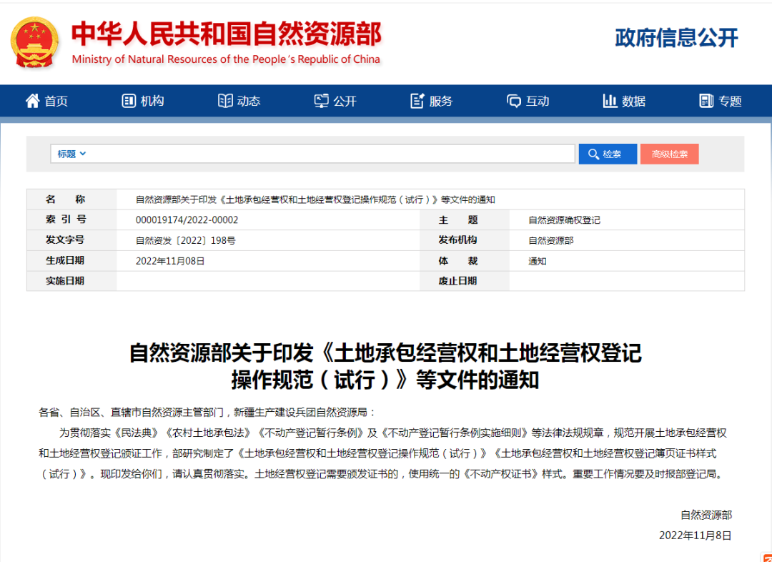
Task: Switch to the 互动 navigation tab
Action: [527, 100]
